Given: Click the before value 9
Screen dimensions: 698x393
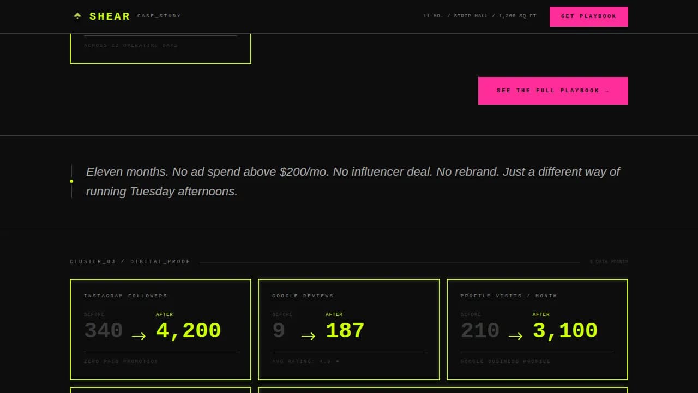Looking at the screenshot, I should tap(279, 331).
